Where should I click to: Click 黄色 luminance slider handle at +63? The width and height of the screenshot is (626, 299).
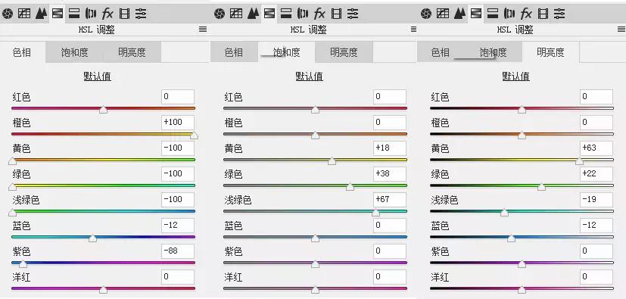[x=579, y=161]
